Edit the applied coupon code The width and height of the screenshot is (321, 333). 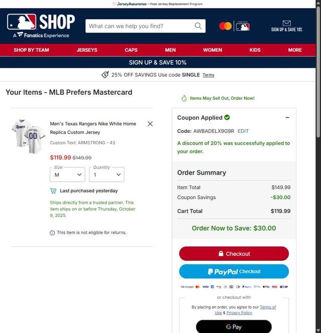point(243,131)
